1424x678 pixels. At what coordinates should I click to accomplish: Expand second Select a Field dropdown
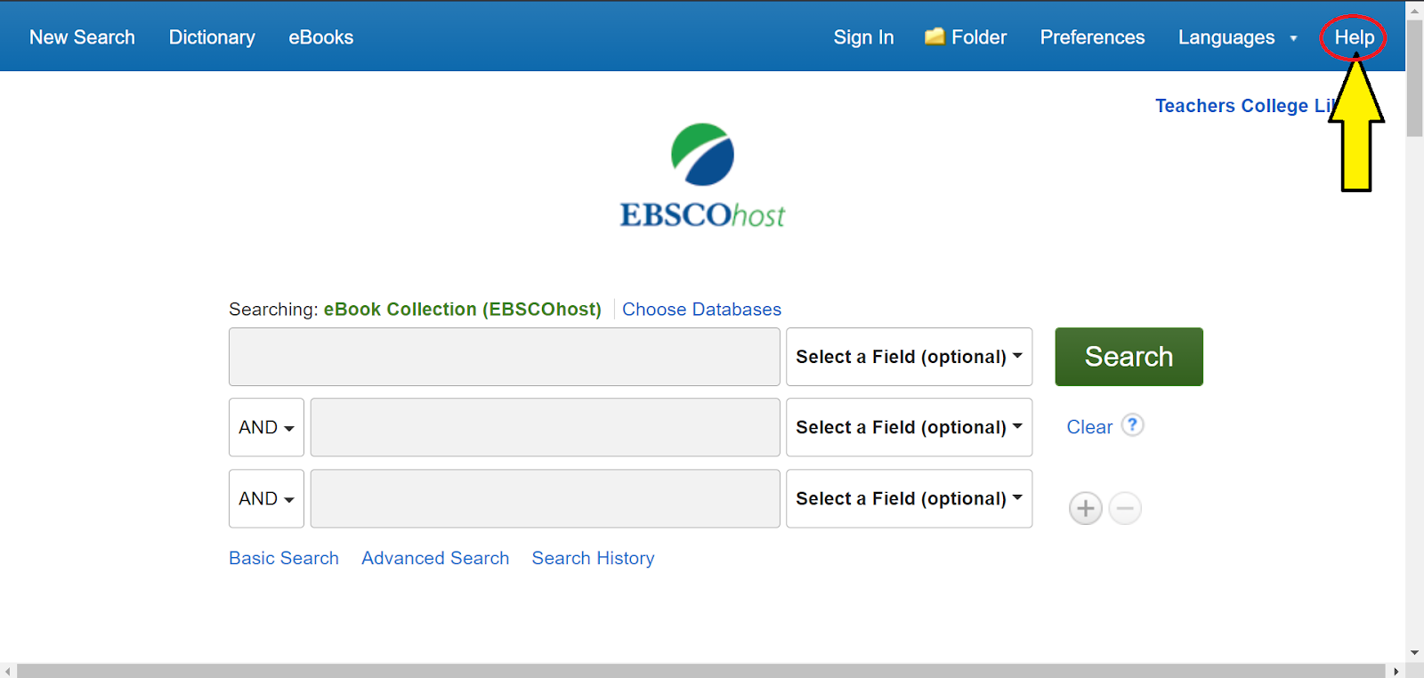pyautogui.click(x=909, y=427)
